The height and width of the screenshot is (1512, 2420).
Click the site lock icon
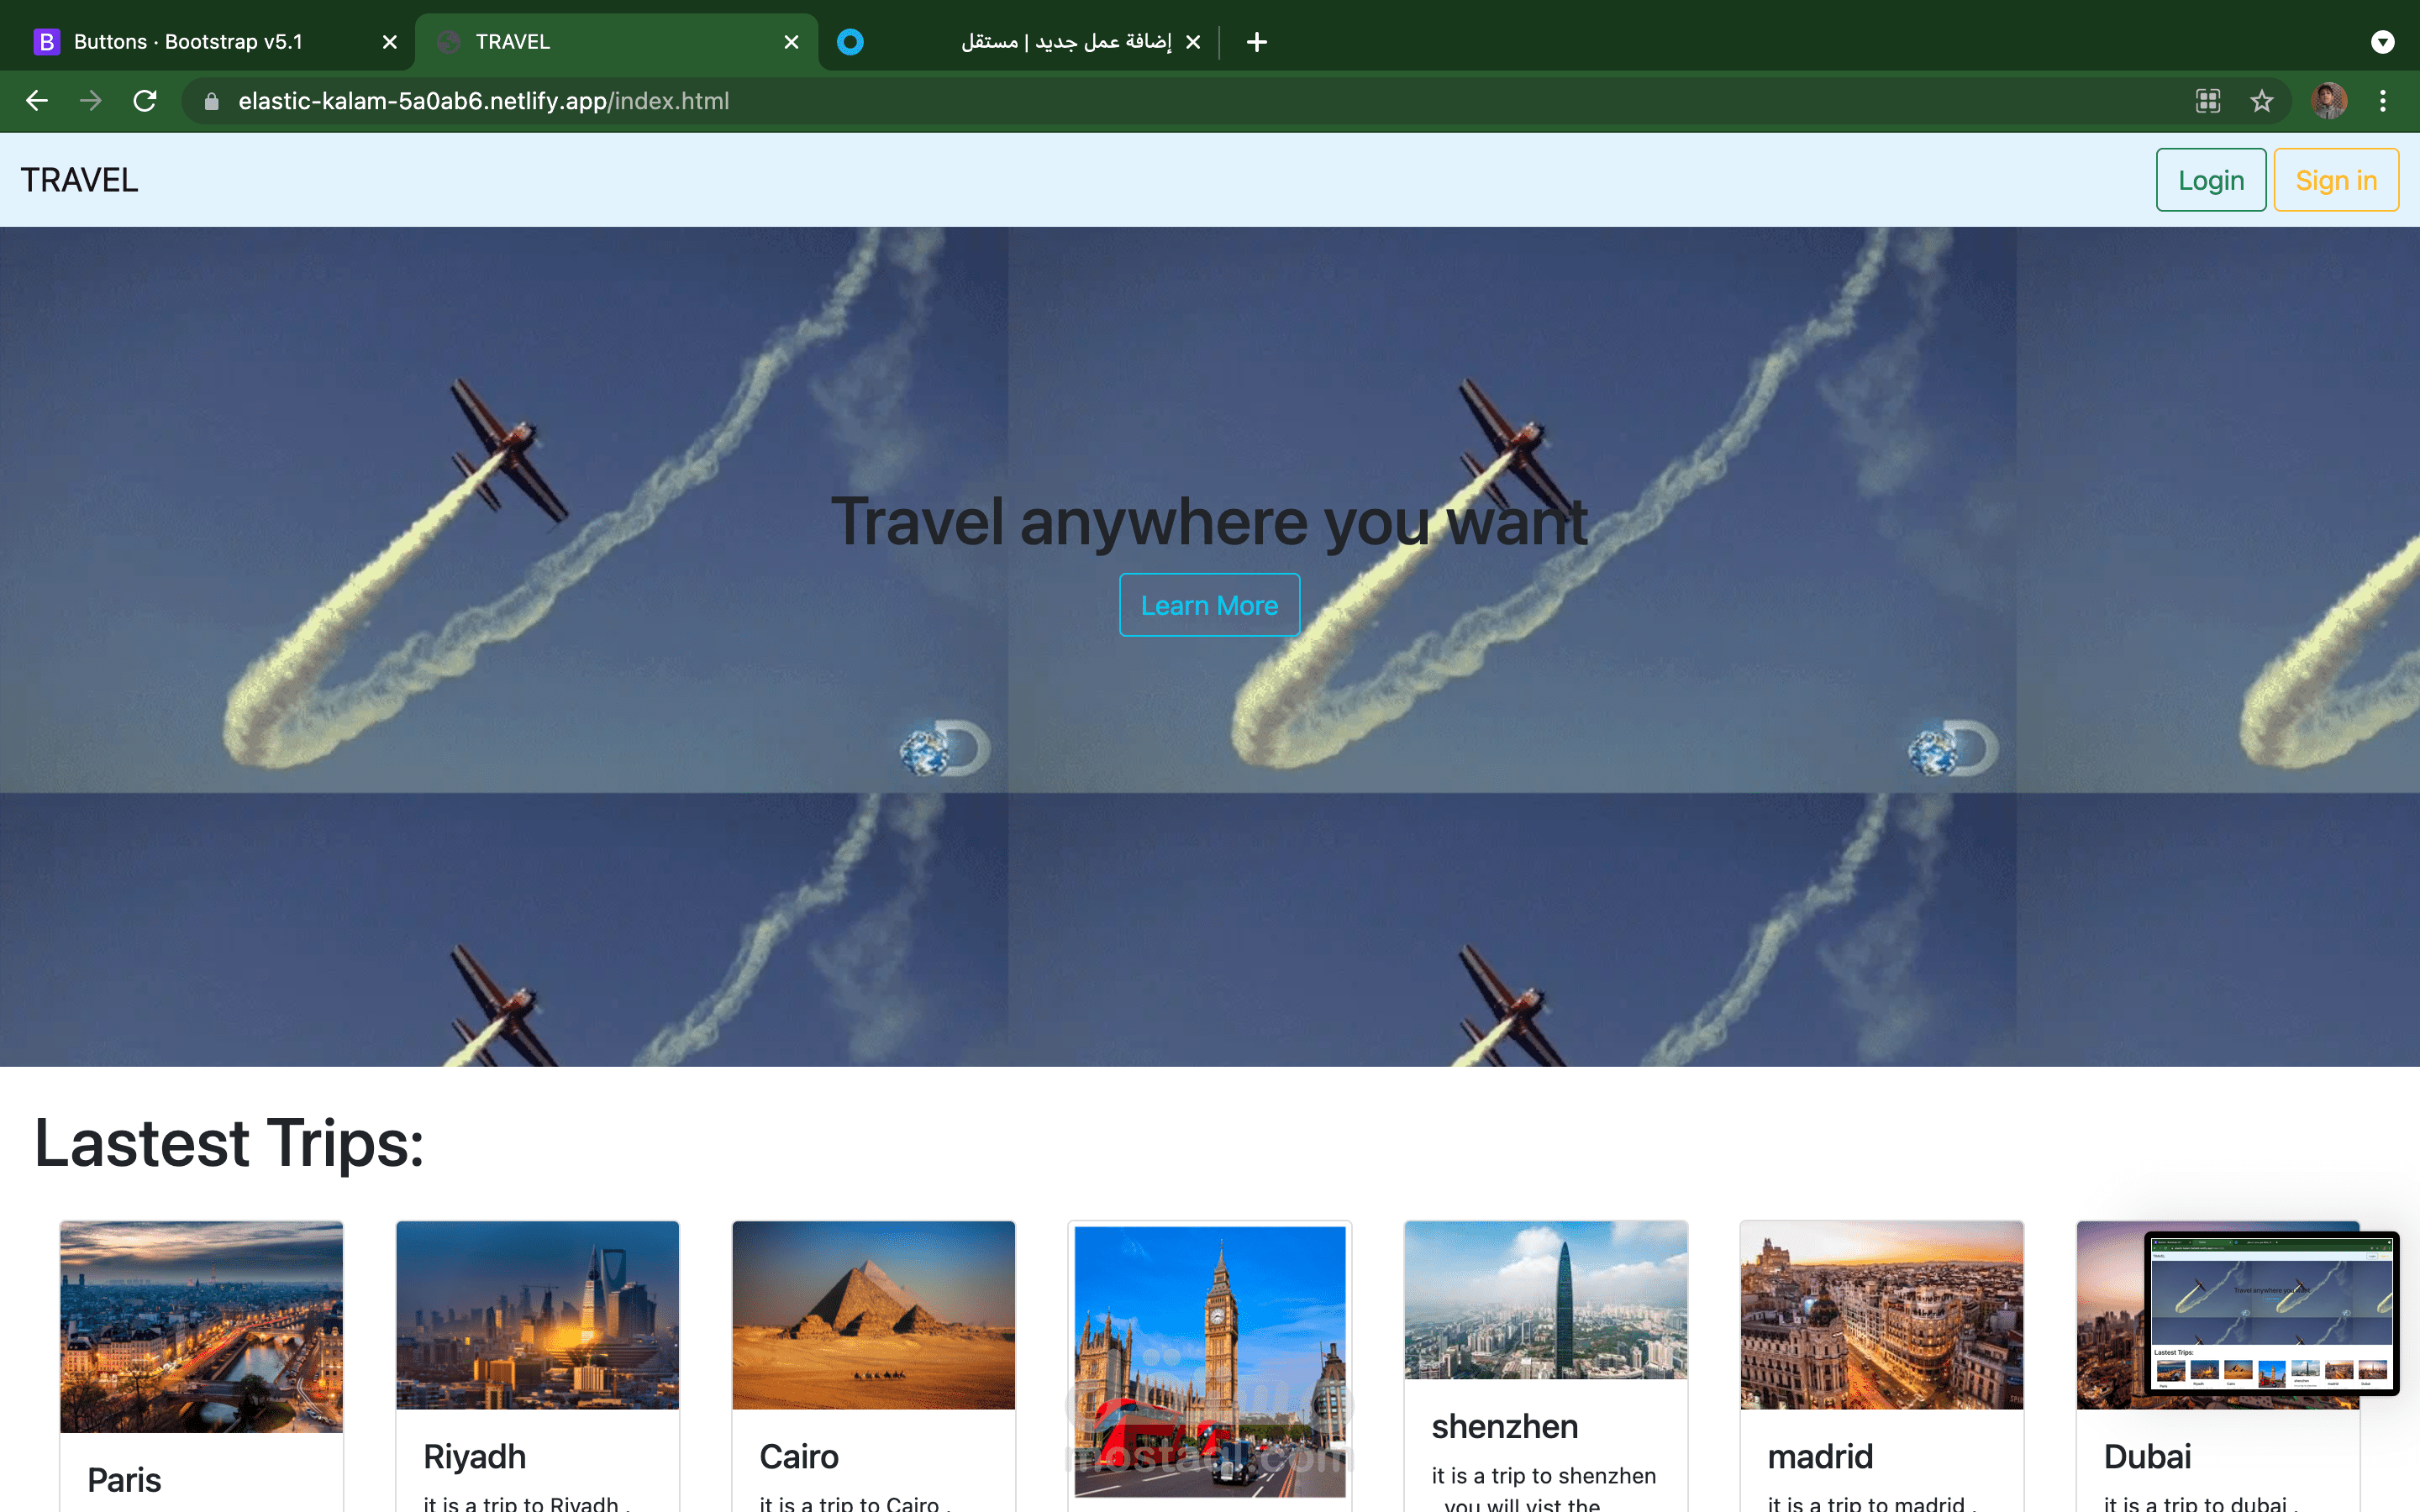211,101
